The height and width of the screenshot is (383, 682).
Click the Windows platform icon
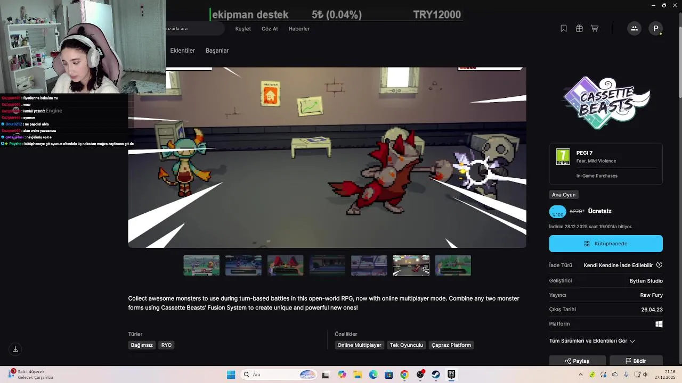click(x=659, y=324)
